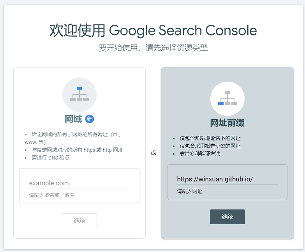This screenshot has width=305, height=252.
Task: Click the 或 separator between cards
Action: [x=153, y=153]
